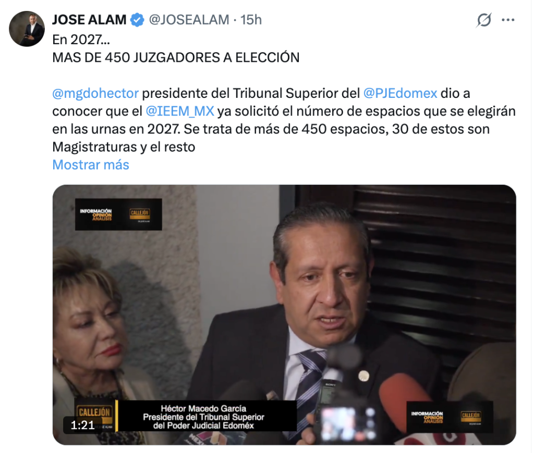534x453 pixels.
Task: Click the 'En 2027...' tweet line
Action: click(x=81, y=40)
